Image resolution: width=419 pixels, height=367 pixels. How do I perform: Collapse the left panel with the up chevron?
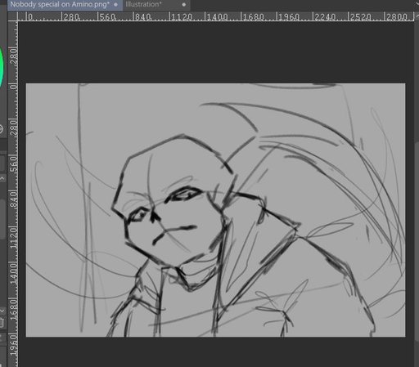tap(2, 179)
